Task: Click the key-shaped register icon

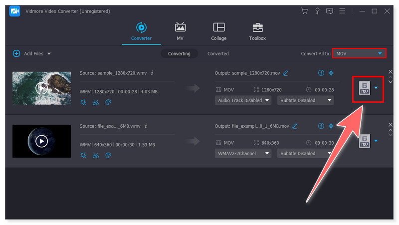Action: [x=317, y=11]
